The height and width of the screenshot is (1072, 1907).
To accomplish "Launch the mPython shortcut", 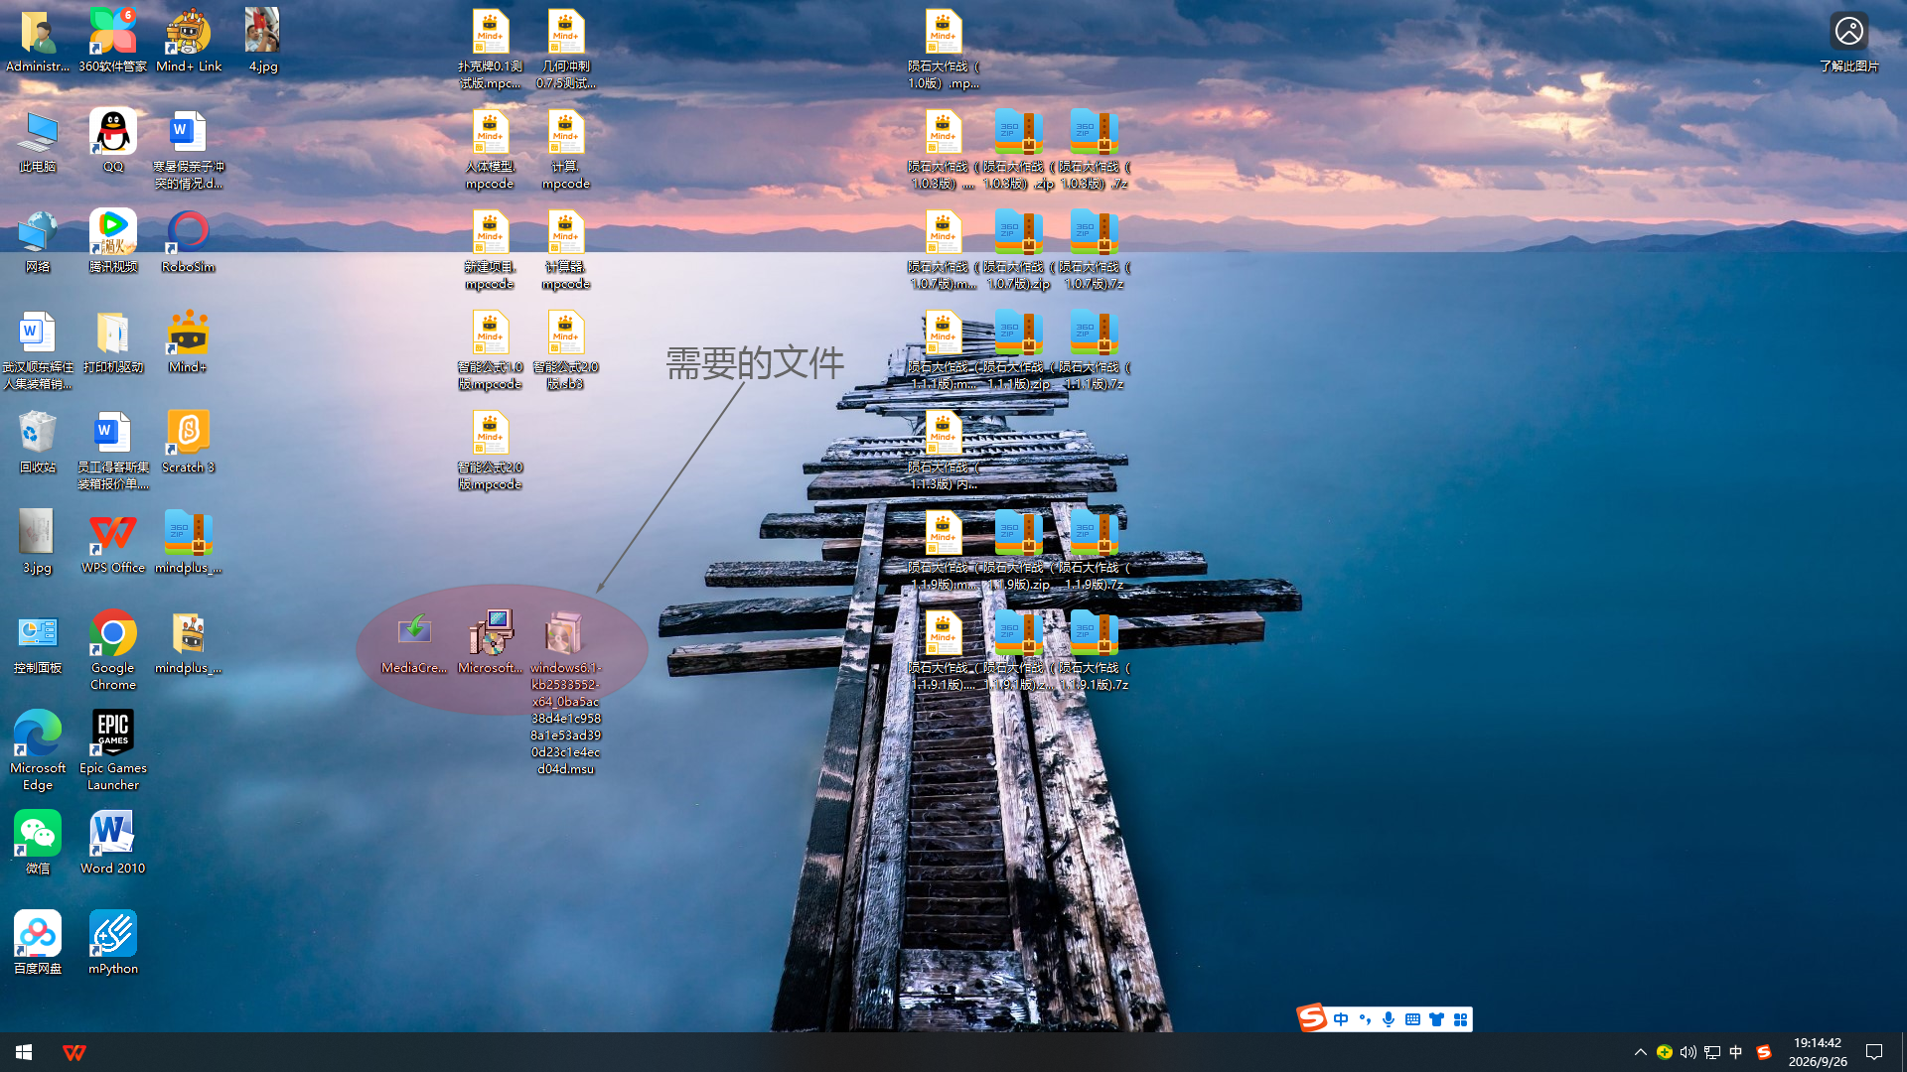I will 113,943.
